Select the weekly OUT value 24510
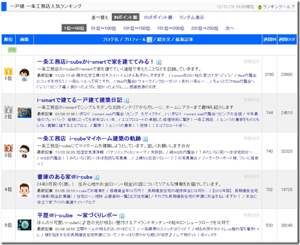The height and width of the screenshot is (245, 300). (287, 113)
